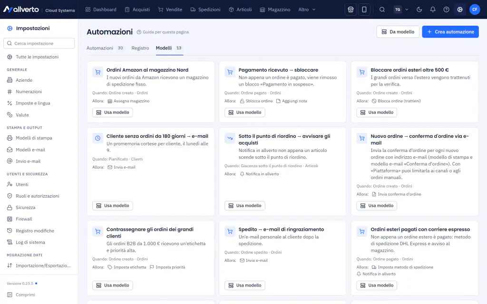
Task: Click Assegna magazzino action text
Action: click(x=131, y=101)
